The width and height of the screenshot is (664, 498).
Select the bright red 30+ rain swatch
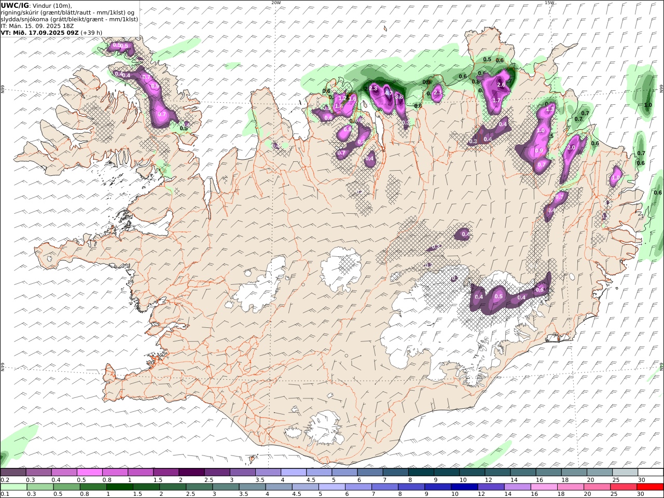coord(650,487)
